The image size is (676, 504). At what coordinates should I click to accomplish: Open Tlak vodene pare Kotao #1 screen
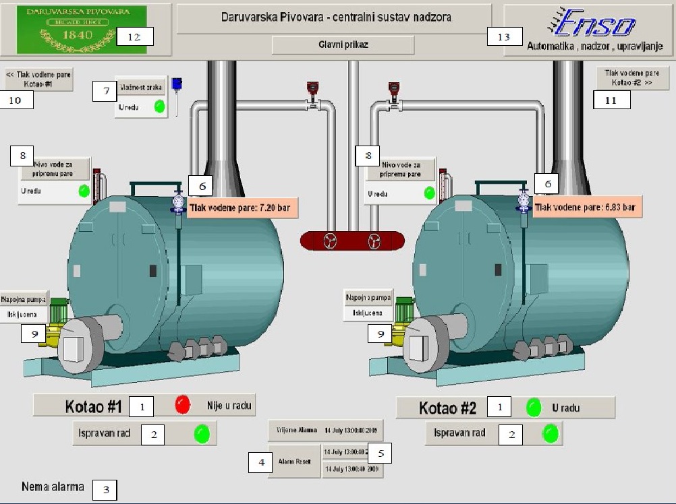tap(39, 80)
